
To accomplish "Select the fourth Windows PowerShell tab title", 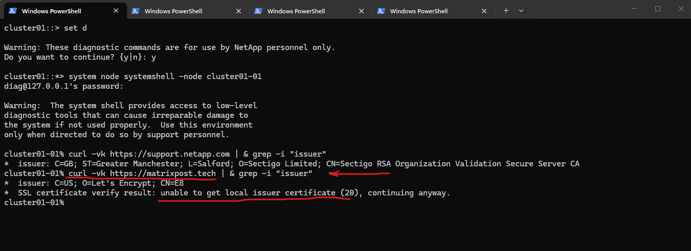I will (419, 11).
